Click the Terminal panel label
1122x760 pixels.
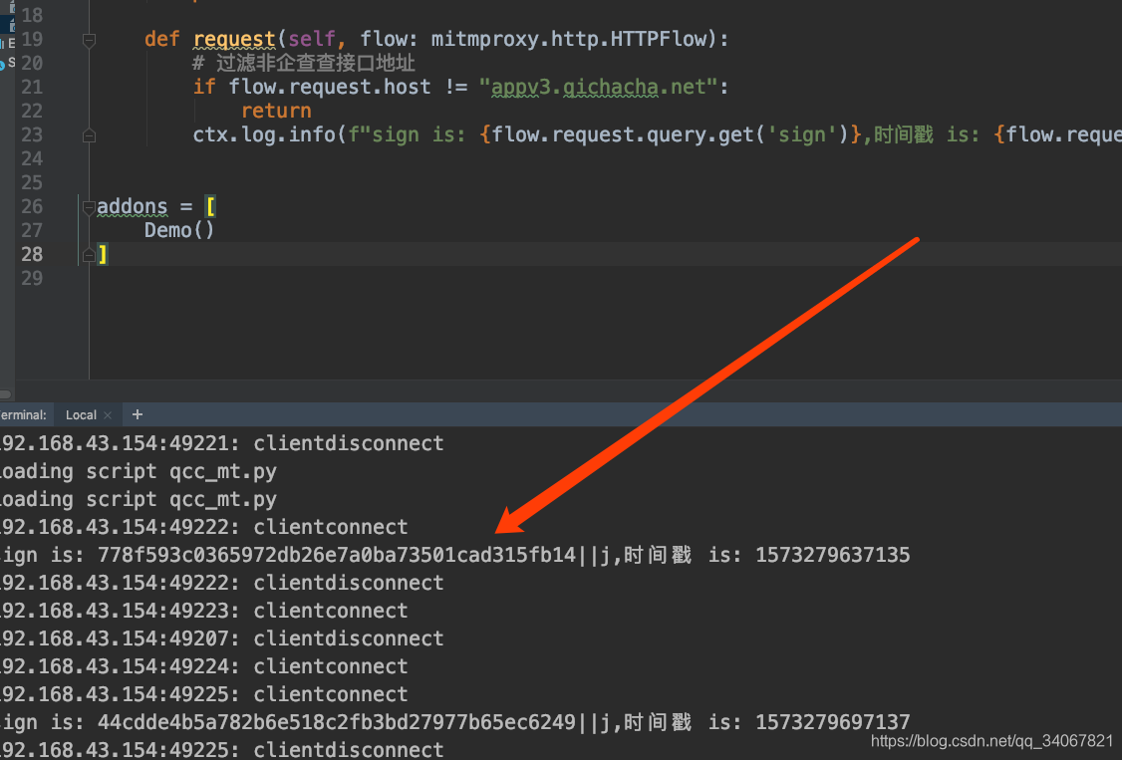pyautogui.click(x=23, y=415)
